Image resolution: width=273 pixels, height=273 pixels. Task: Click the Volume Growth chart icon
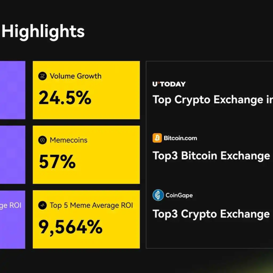click(42, 76)
